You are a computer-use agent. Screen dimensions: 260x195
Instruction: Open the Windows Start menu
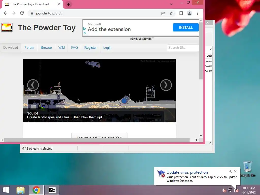click(x=6, y=190)
